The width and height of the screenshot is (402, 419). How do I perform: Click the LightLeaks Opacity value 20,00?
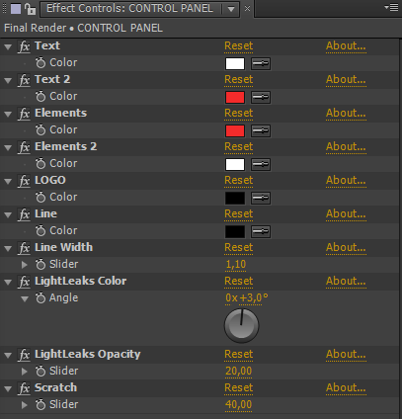239,371
